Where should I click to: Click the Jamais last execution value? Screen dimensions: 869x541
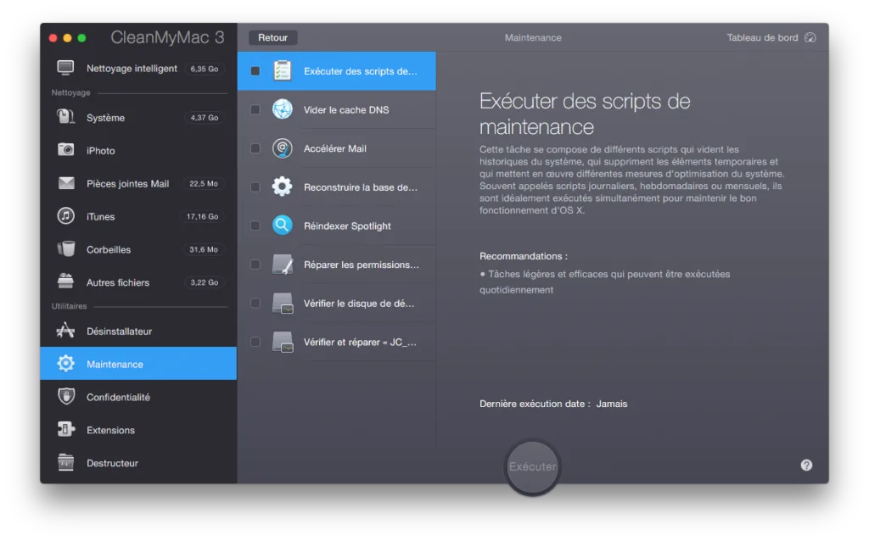[611, 404]
